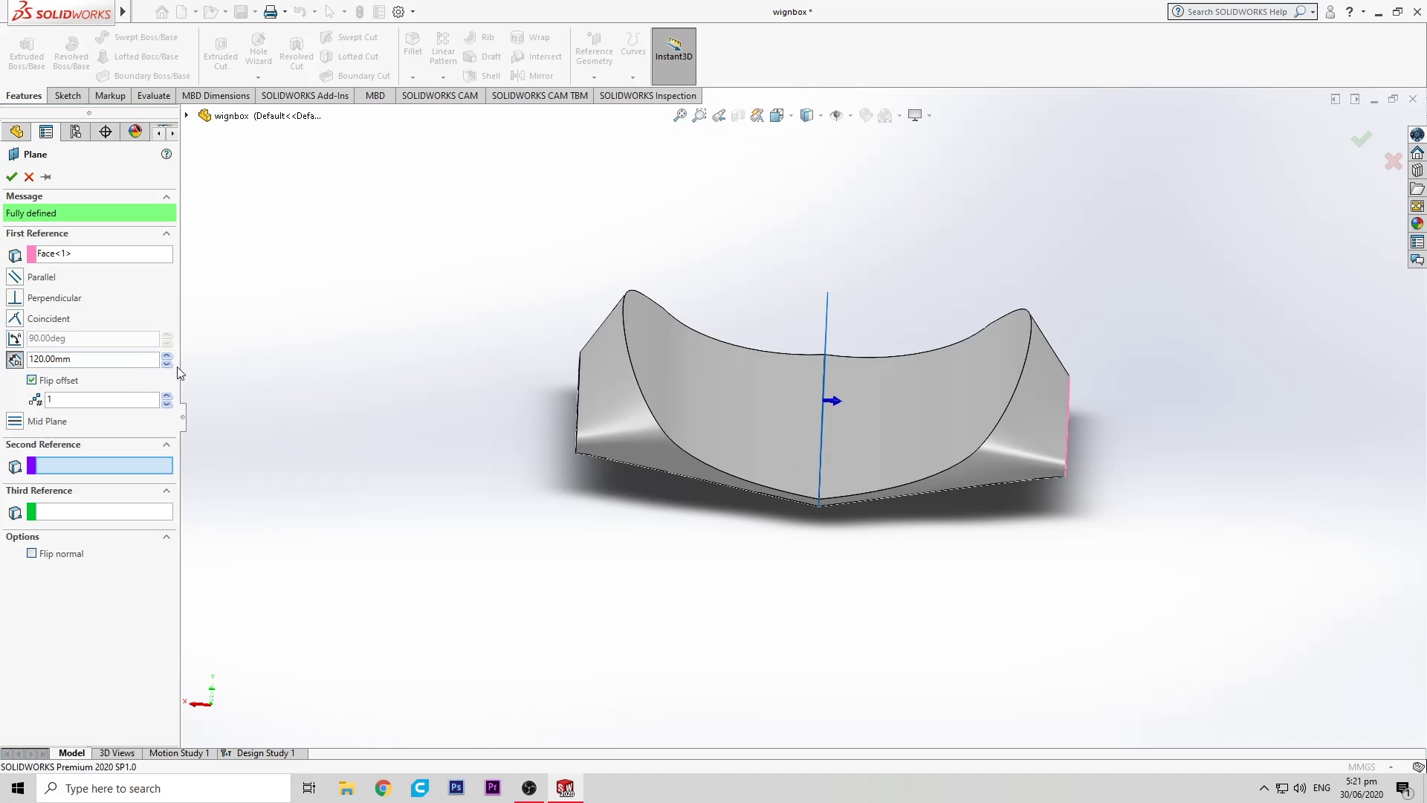Screen dimensions: 1427x803
Task: Click the Shell feature button
Action: [482, 76]
